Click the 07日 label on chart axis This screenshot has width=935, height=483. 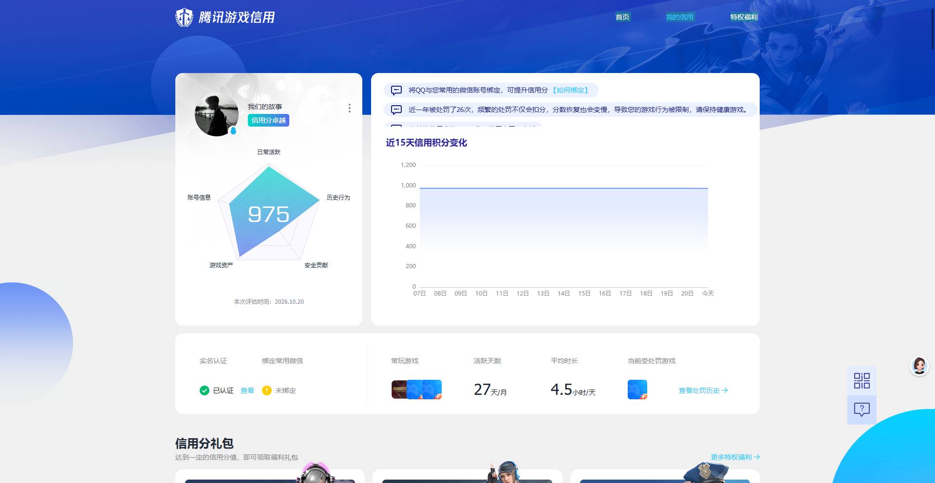(x=419, y=293)
